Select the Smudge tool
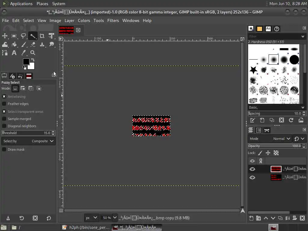308x231 pixels. (x=51, y=45)
